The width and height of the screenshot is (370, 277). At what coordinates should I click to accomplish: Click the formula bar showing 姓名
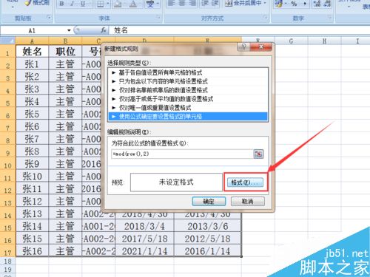click(239, 30)
